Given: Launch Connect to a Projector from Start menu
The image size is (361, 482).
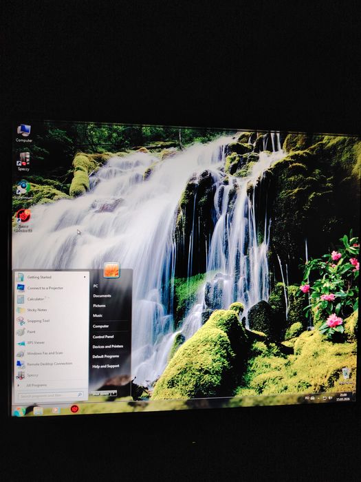Looking at the screenshot, I should pos(52,288).
